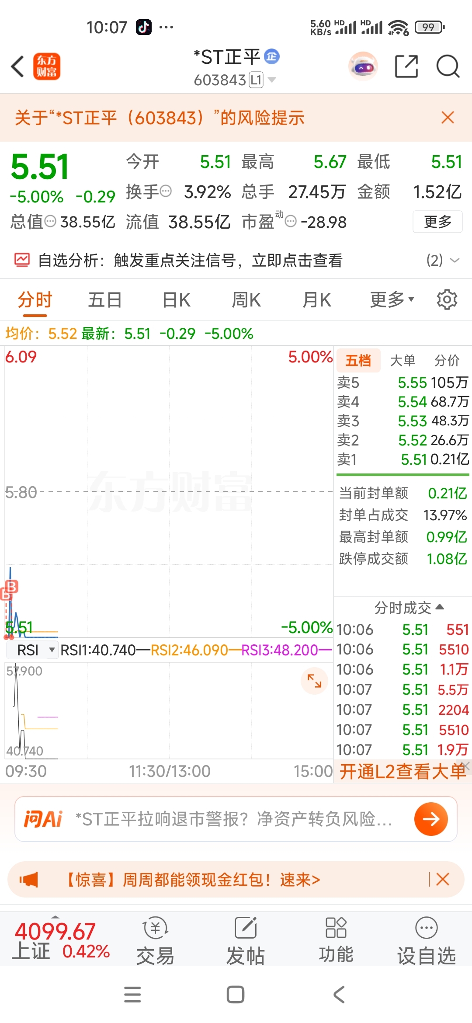Tap the info icon next to 市盈

coord(291,221)
